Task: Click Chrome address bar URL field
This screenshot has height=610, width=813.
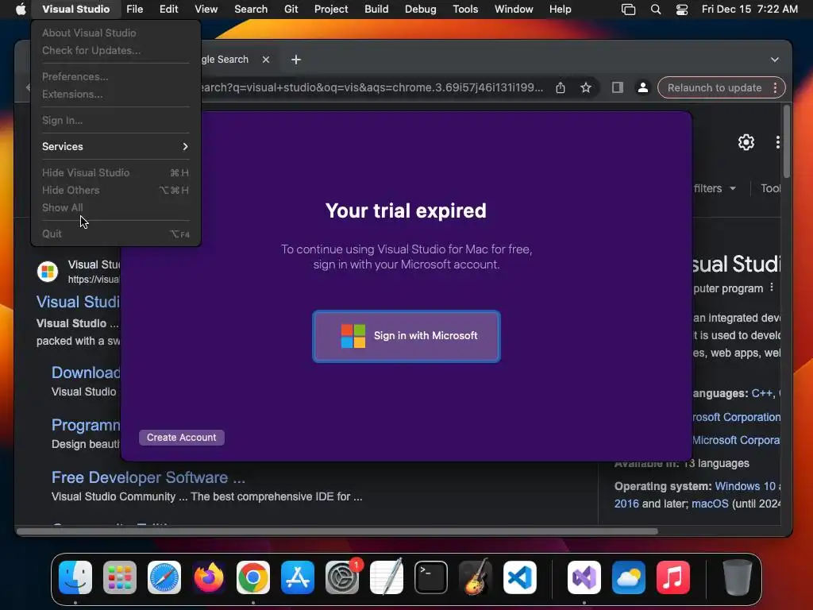Action: click(372, 87)
